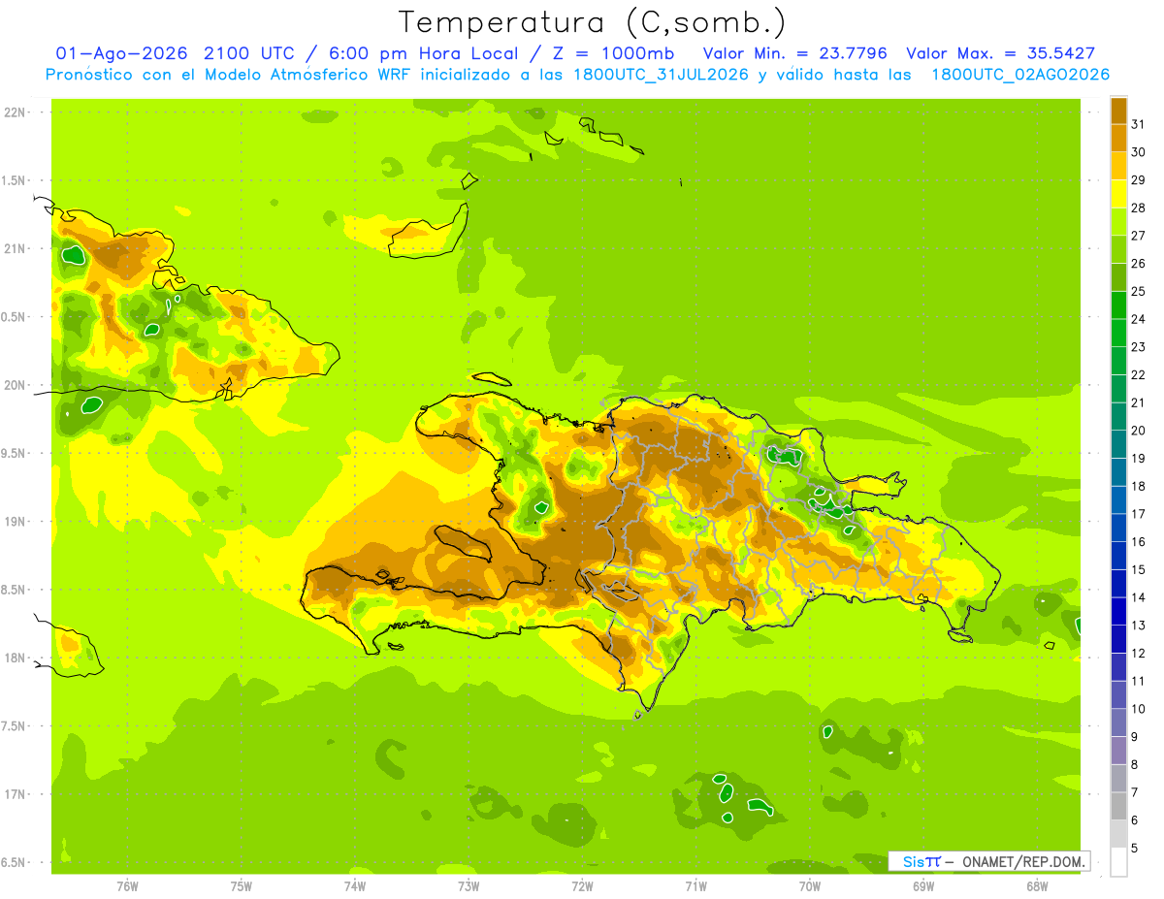Click the '69W' longitude label

pyautogui.click(x=922, y=885)
